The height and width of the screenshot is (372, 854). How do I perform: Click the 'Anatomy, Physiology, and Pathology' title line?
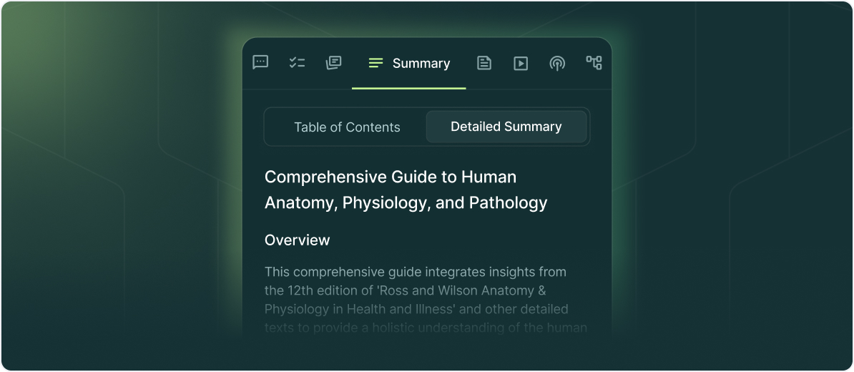tap(406, 202)
